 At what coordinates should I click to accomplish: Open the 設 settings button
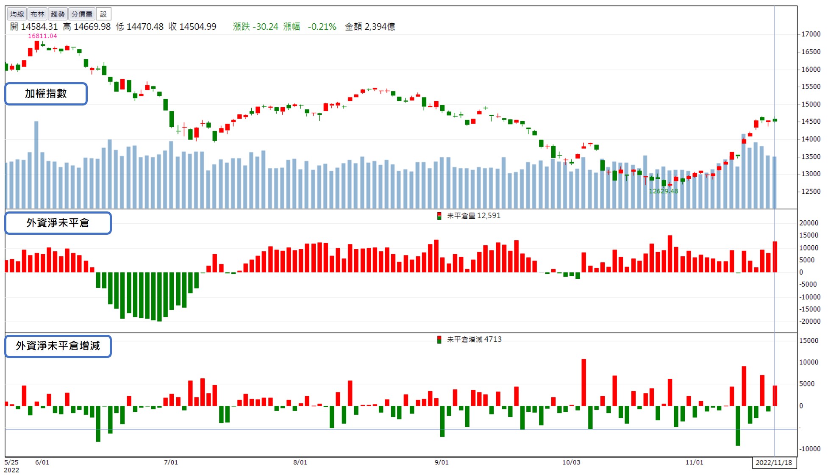[103, 14]
